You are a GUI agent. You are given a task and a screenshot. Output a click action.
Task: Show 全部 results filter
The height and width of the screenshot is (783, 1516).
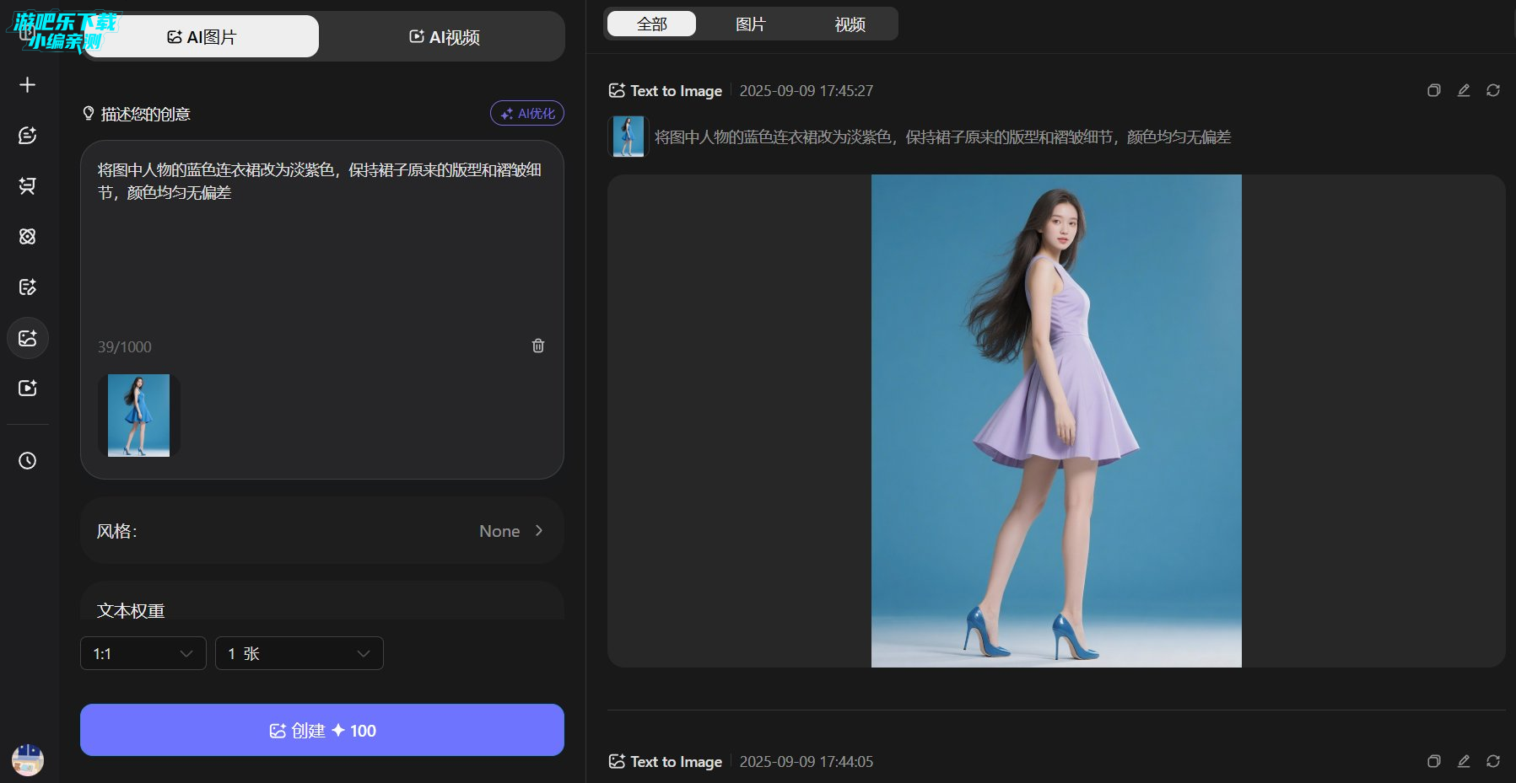click(x=651, y=24)
